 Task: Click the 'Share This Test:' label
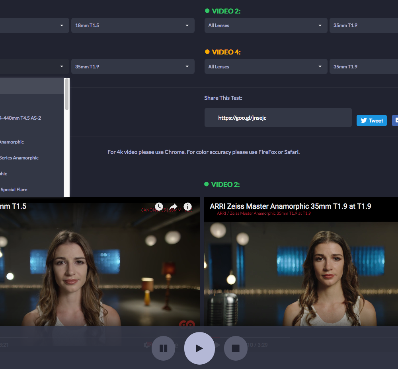pos(223,98)
